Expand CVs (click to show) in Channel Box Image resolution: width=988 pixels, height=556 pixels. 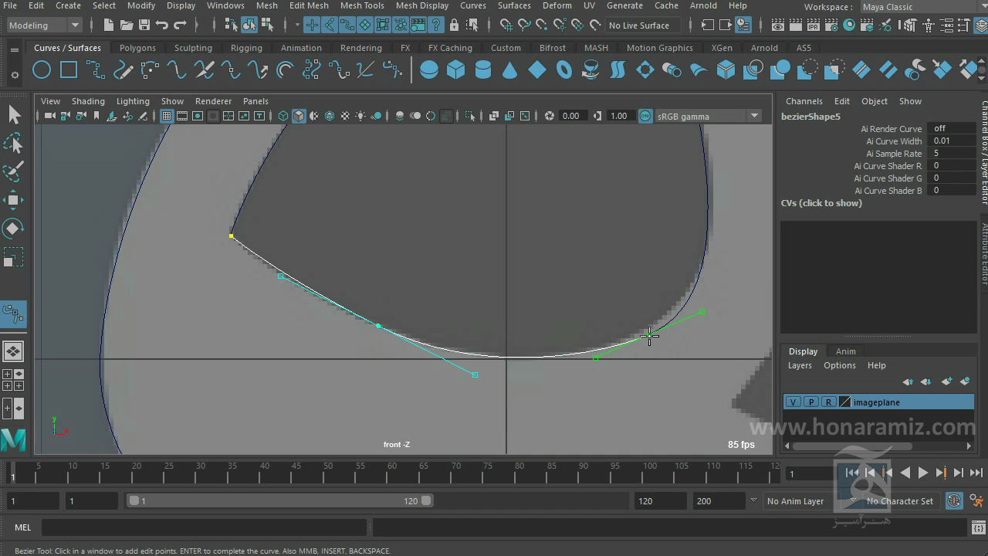pos(821,203)
